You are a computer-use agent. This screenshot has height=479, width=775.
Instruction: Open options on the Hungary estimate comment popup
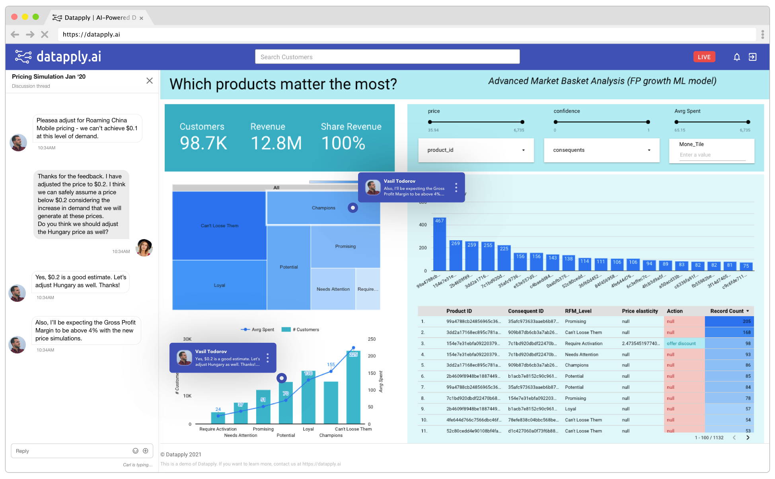(268, 358)
